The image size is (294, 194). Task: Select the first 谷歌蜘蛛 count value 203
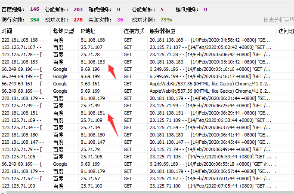(x=78, y=9)
